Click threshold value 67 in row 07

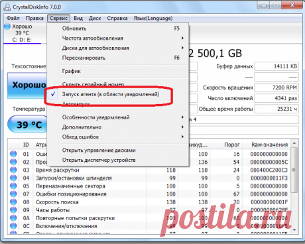point(237,194)
